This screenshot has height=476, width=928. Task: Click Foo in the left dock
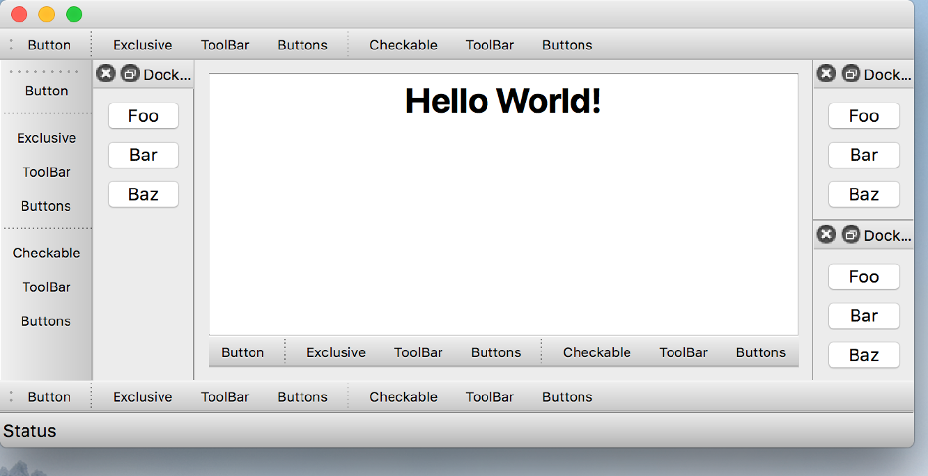pos(144,116)
